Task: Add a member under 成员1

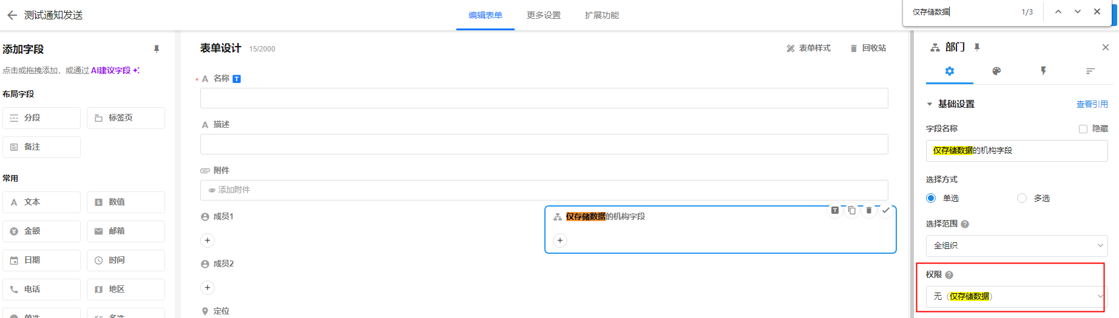Action: 208,240
